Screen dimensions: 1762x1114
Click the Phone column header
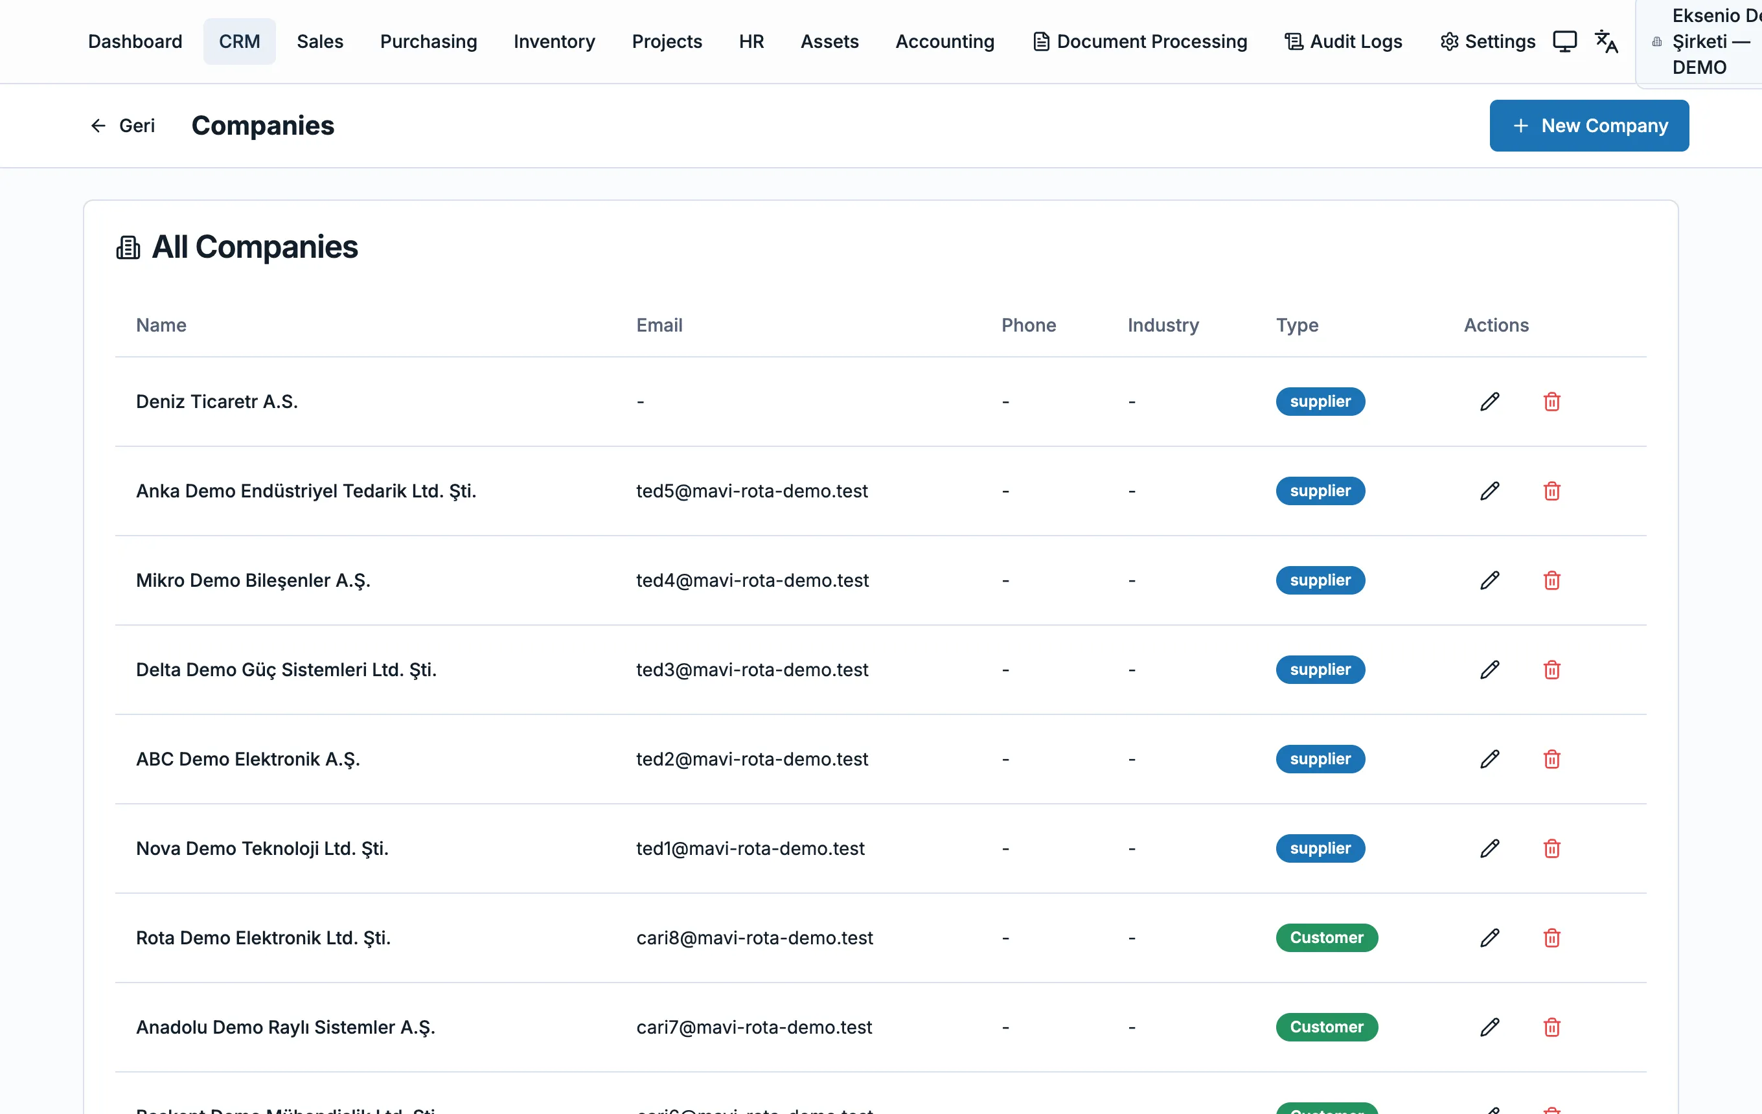click(1028, 324)
